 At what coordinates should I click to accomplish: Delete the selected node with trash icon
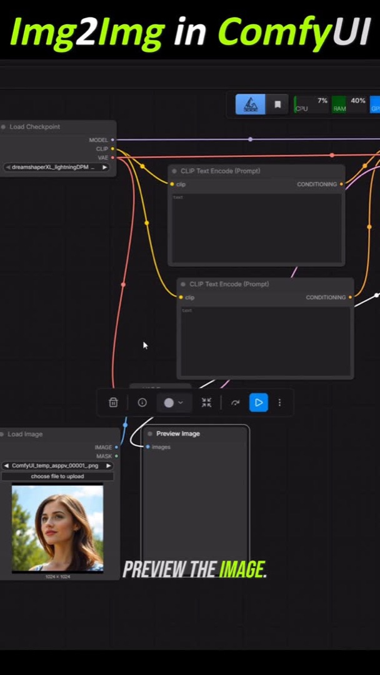click(x=113, y=402)
